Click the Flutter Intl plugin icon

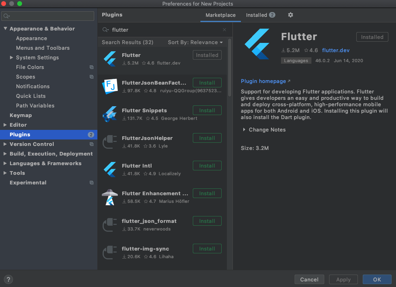click(110, 170)
